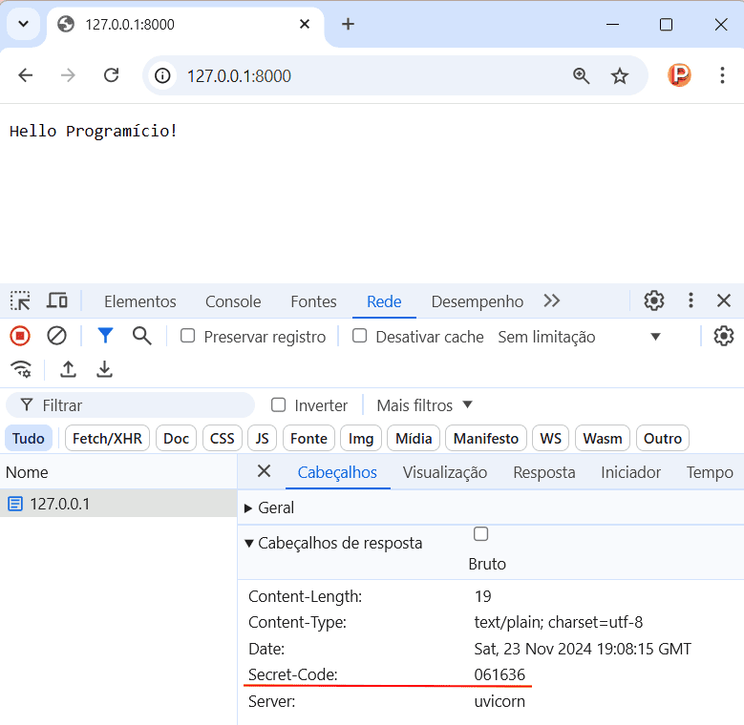Filter by Img requests

[x=361, y=438]
